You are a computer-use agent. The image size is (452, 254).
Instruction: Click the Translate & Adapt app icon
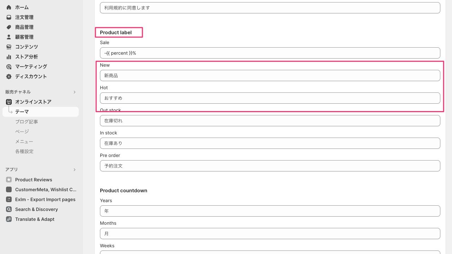click(x=9, y=219)
